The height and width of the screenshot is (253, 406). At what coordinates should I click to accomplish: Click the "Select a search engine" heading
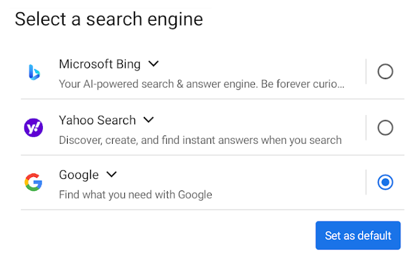point(109,19)
